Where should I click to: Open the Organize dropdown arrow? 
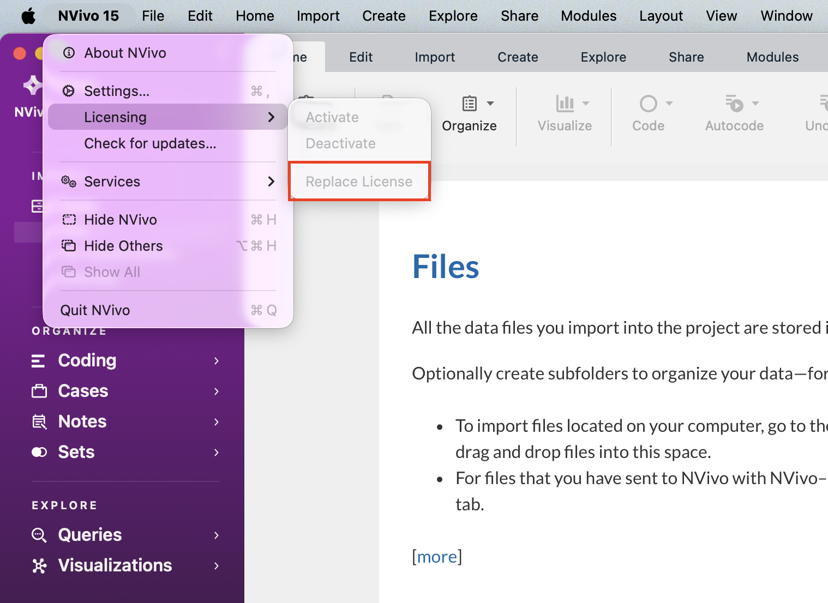point(490,103)
